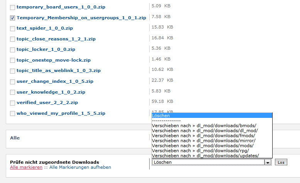Check the verified_user_2_2_2.zip checkbox
Image resolution: width=300 pixels, height=183 pixels.
[x=13, y=103]
